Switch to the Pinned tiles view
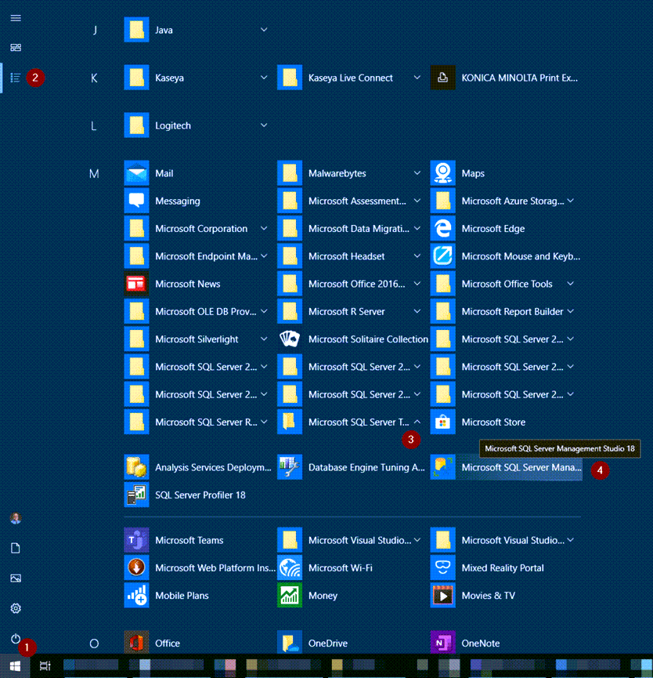The height and width of the screenshot is (678, 653). (x=16, y=48)
